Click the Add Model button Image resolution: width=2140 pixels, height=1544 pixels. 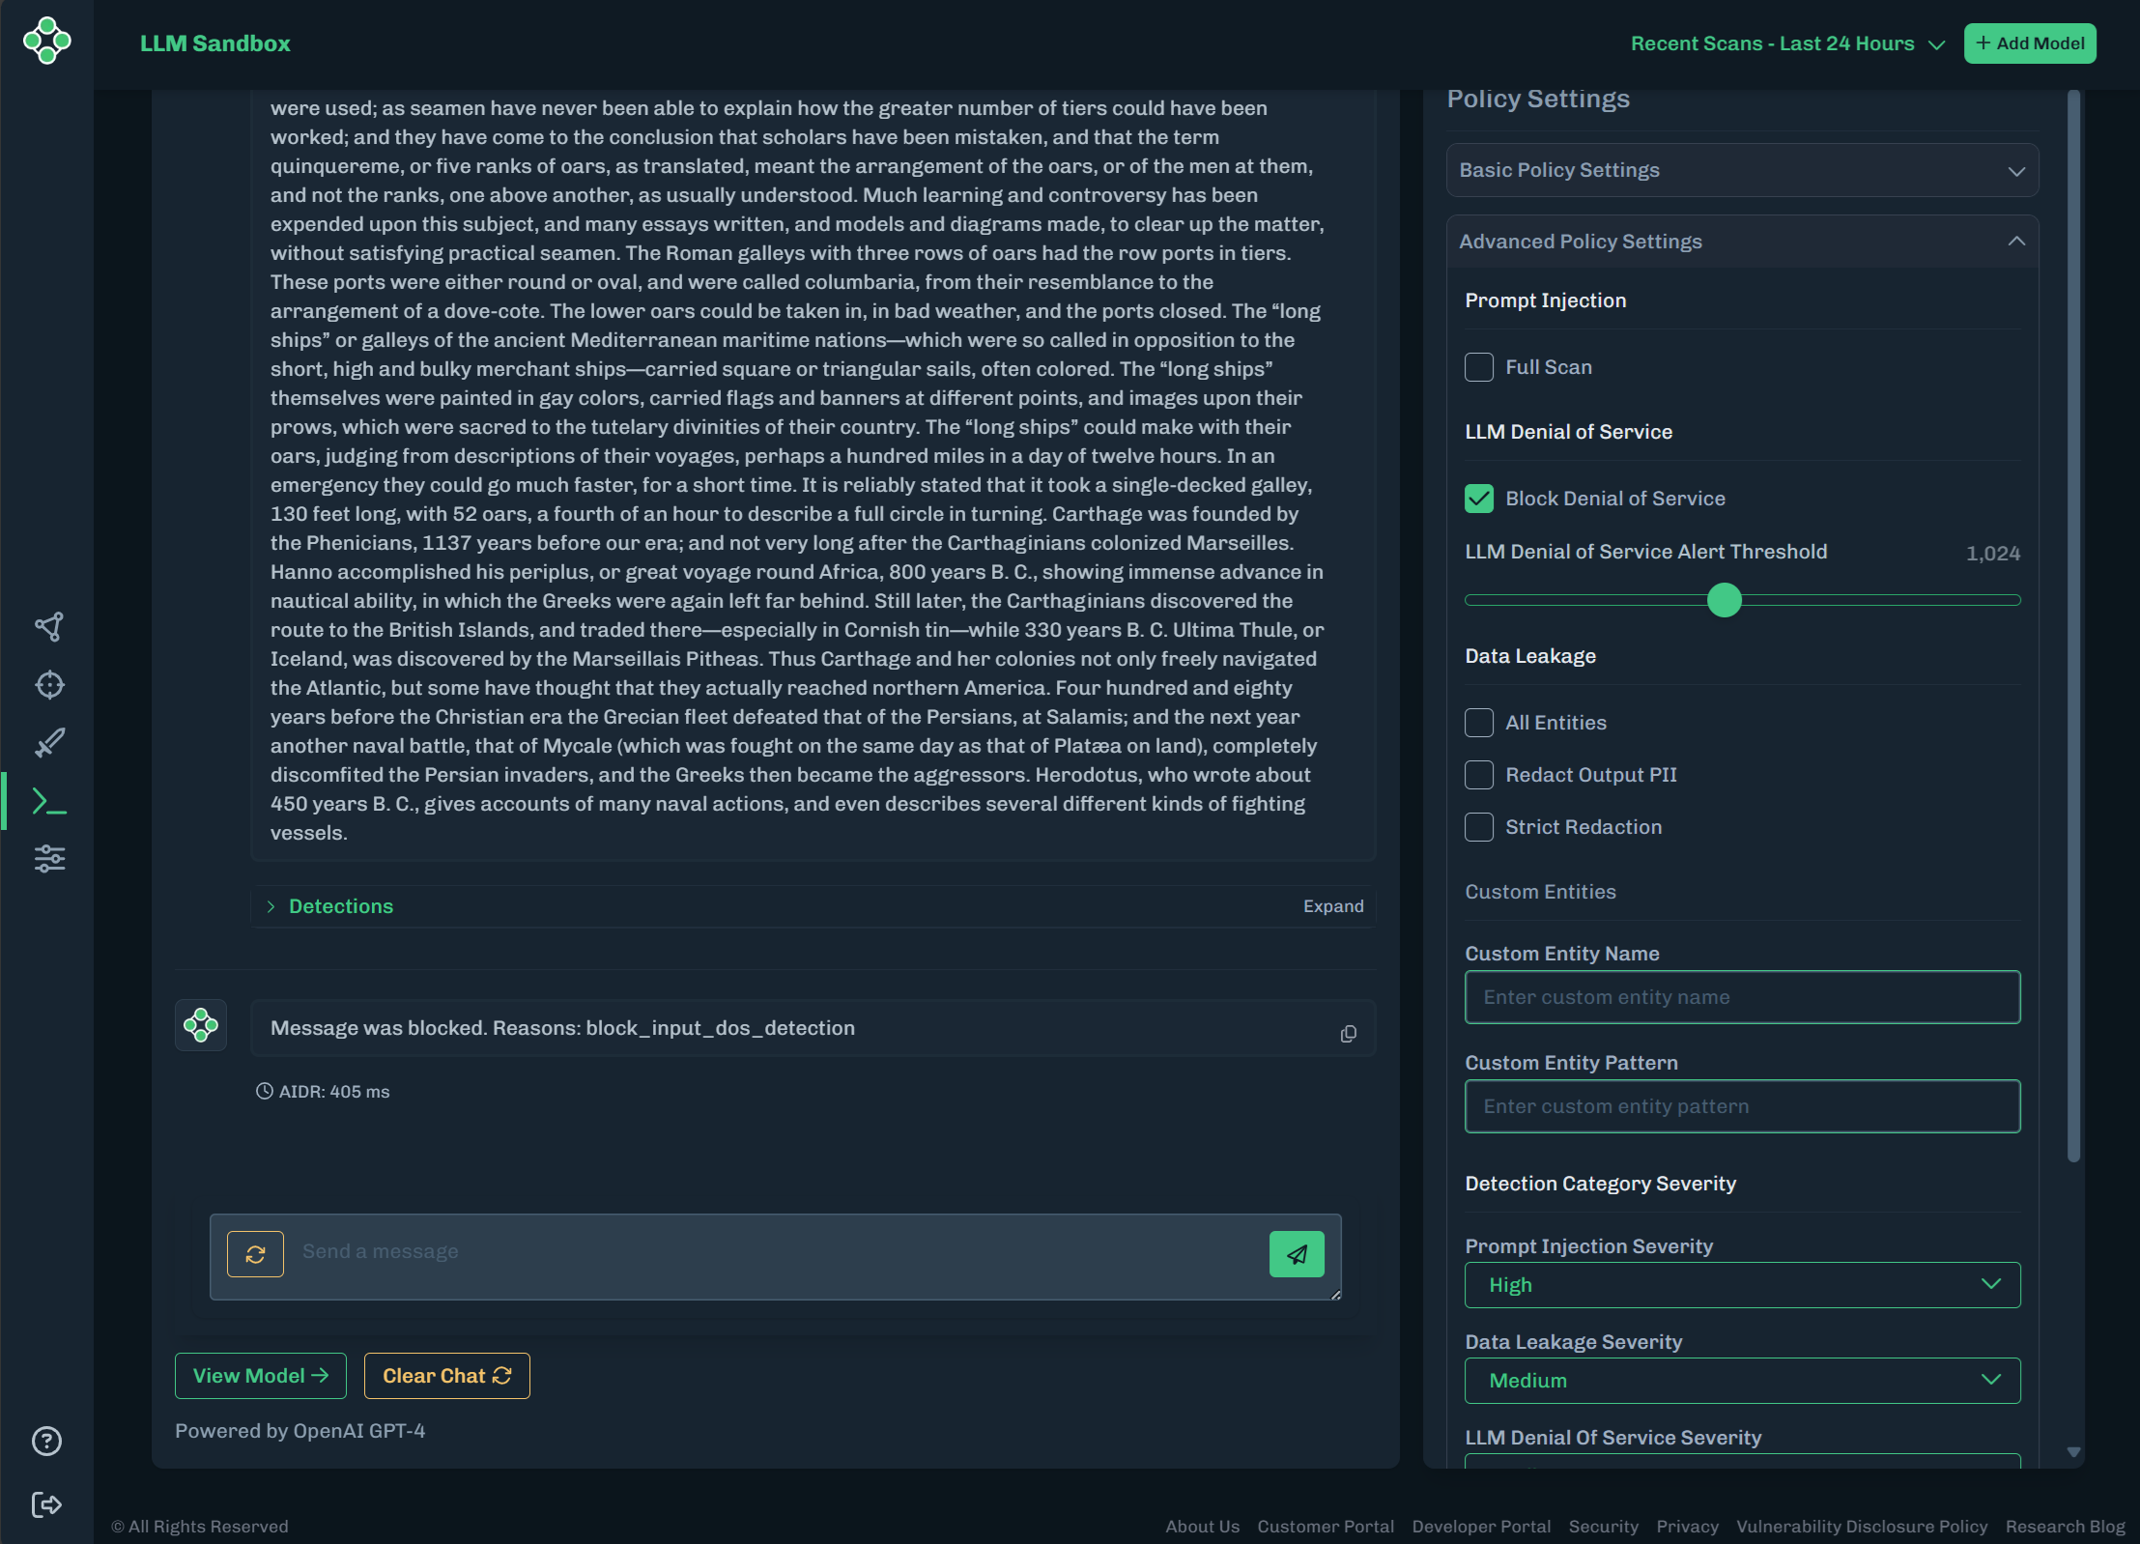(2029, 43)
